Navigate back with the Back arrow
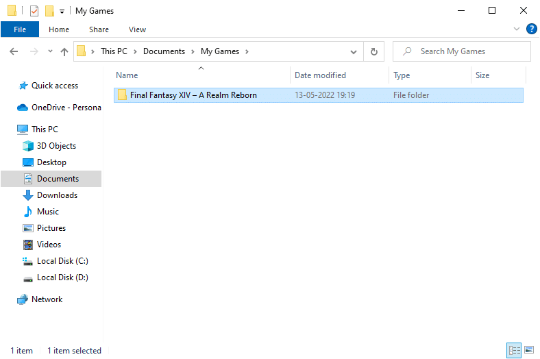The width and height of the screenshot is (540, 359). click(14, 51)
